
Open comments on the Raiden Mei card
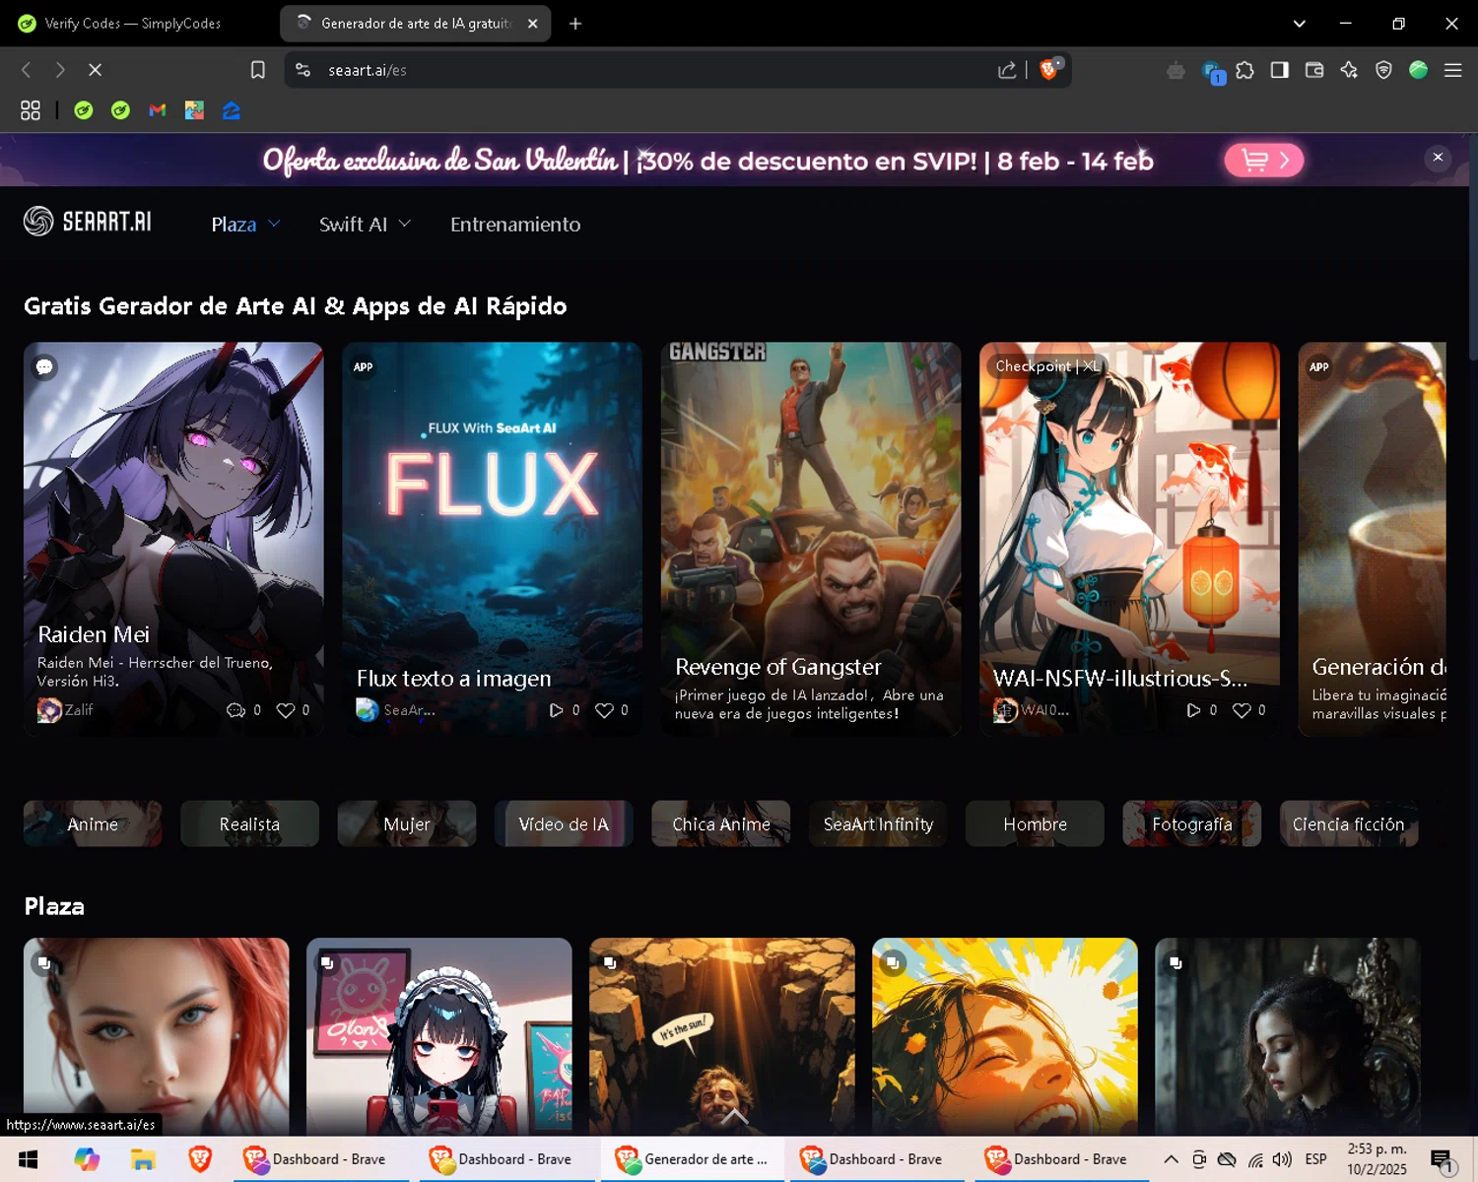235,710
